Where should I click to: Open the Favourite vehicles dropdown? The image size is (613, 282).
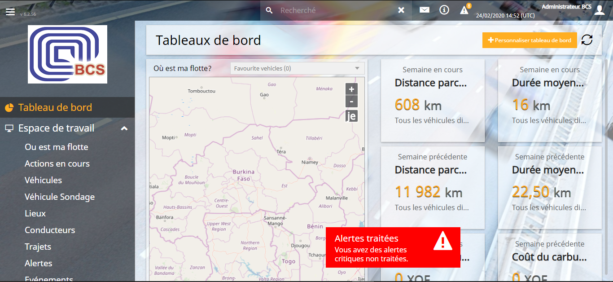pos(297,68)
